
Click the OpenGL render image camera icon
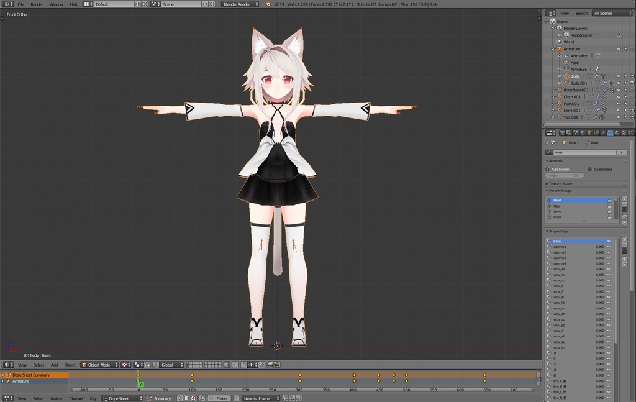(270, 365)
